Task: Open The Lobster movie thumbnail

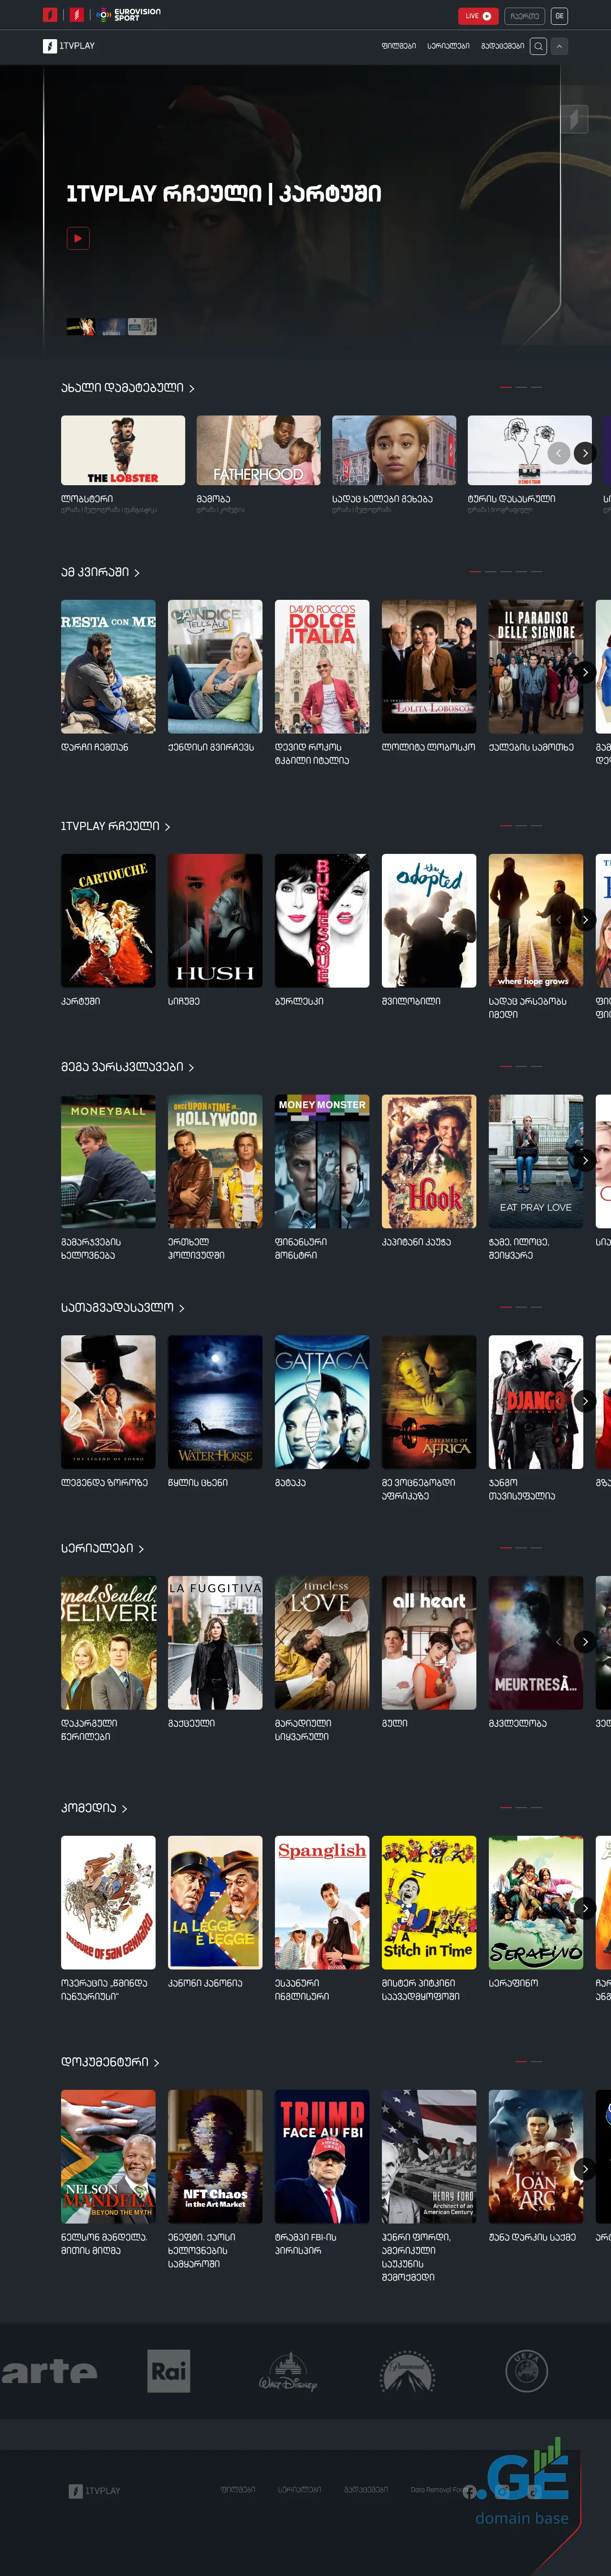Action: pos(123,450)
